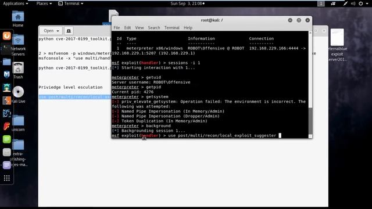Open the terminal Search menu
The image size is (372, 209).
pos(154,28)
